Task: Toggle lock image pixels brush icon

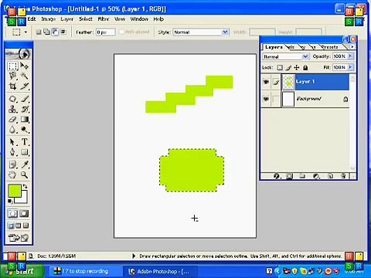Action: pos(288,67)
